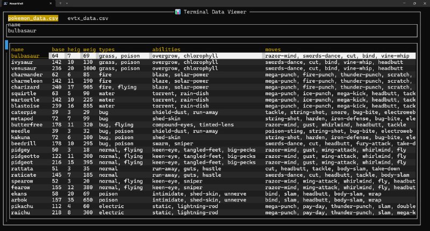Select the charizard row
The height and width of the screenshot is (231, 430).
[213, 87]
